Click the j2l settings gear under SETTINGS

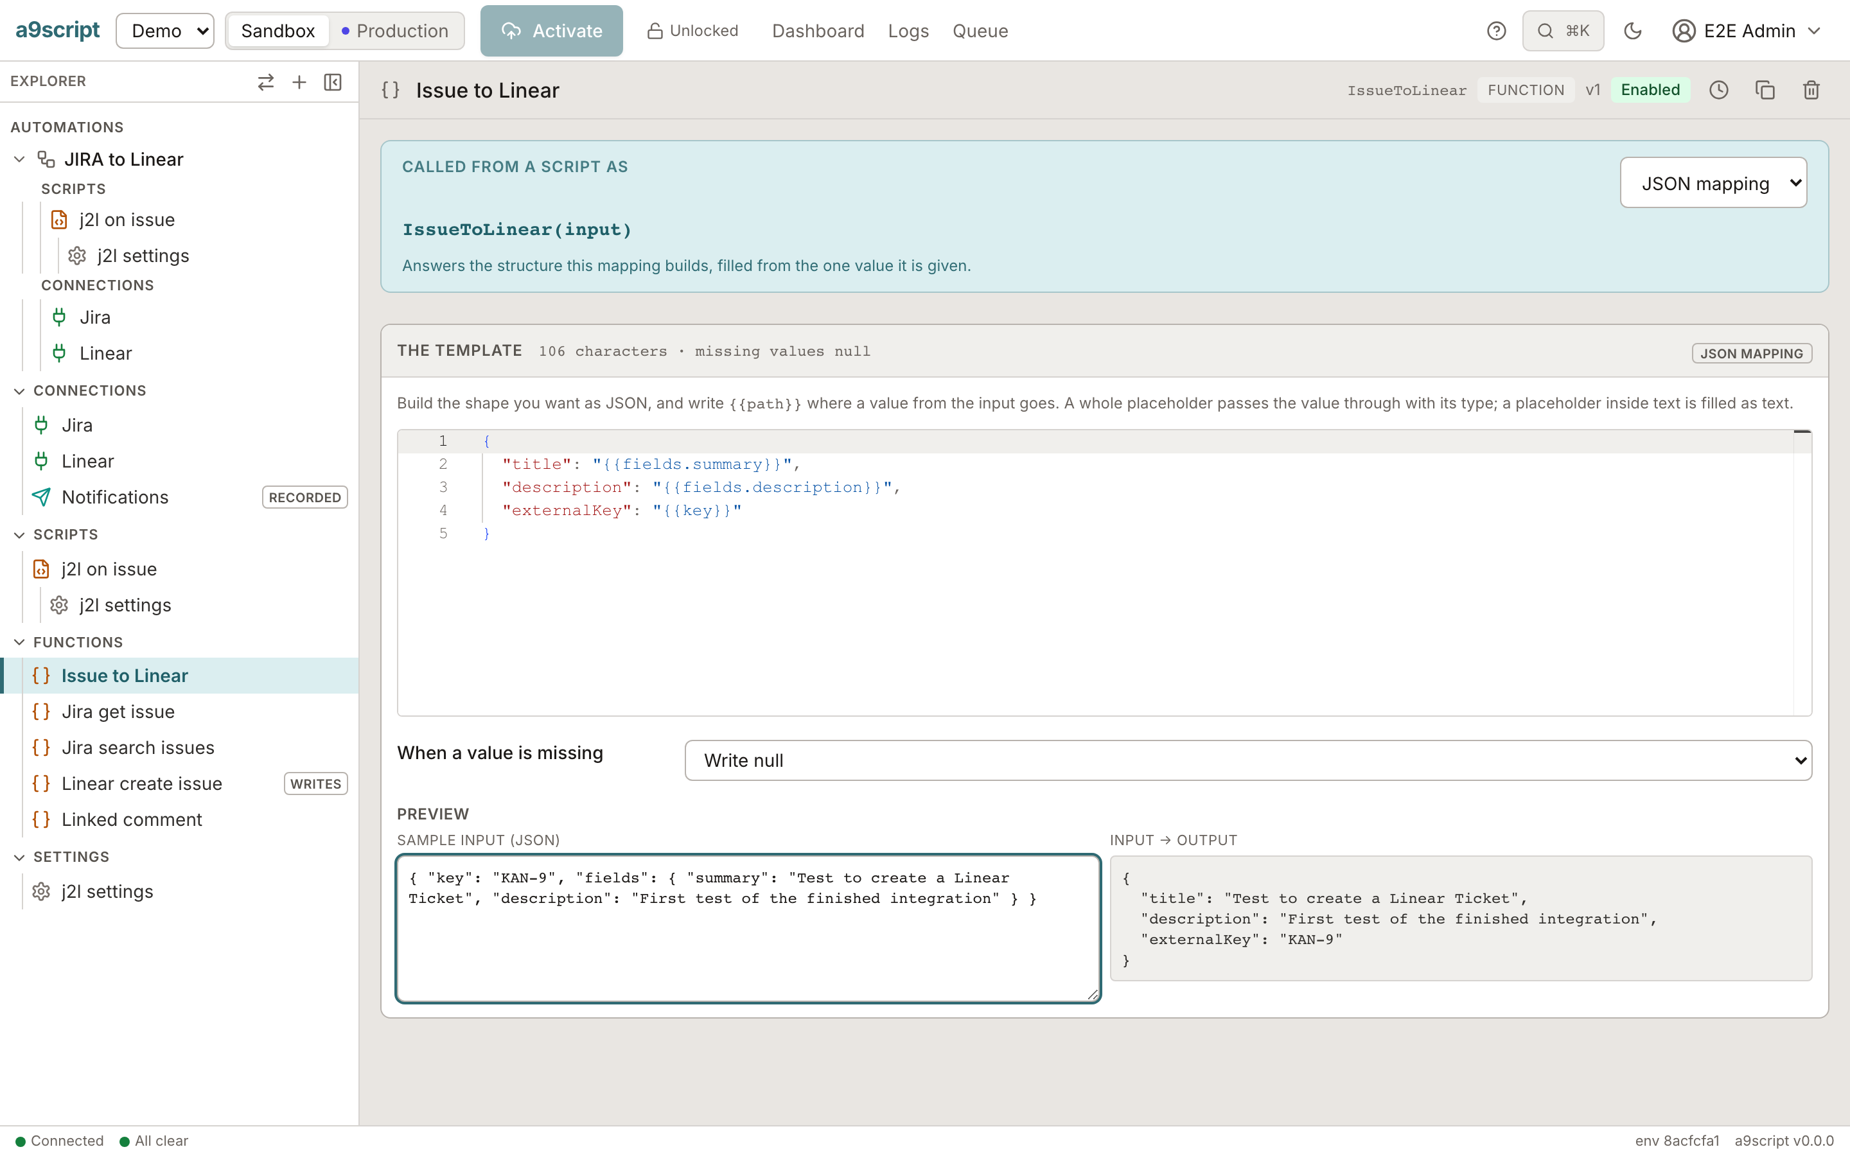coord(41,891)
